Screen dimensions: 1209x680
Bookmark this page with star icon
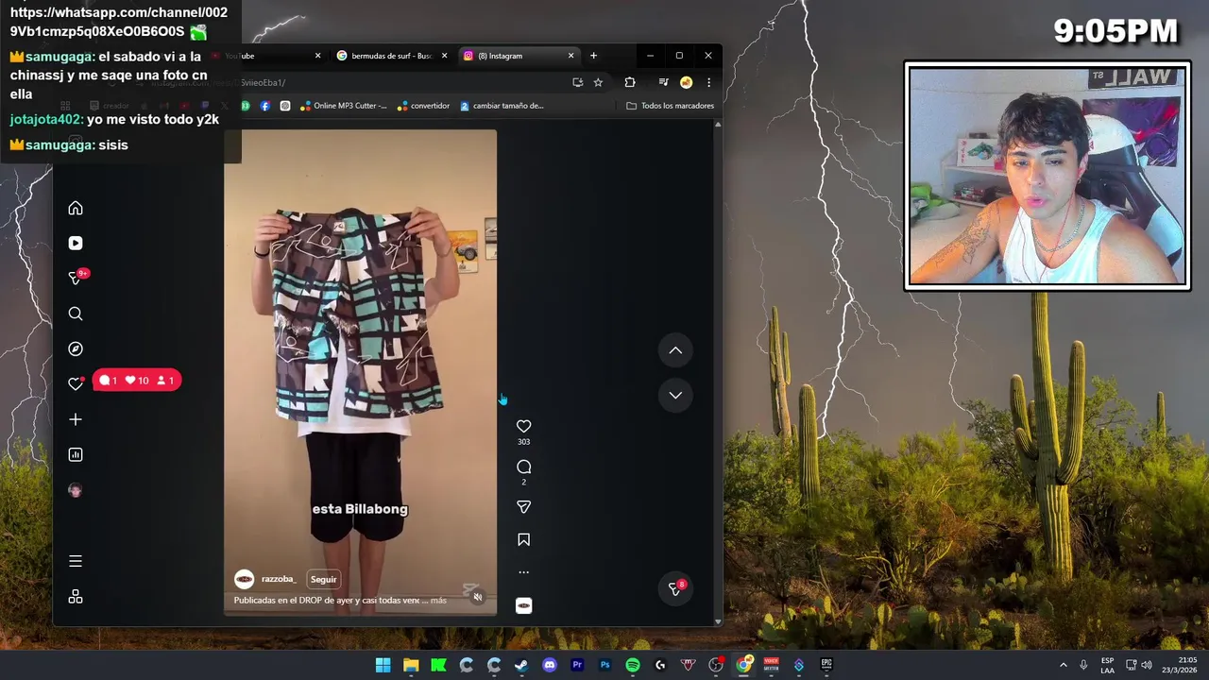[598, 82]
